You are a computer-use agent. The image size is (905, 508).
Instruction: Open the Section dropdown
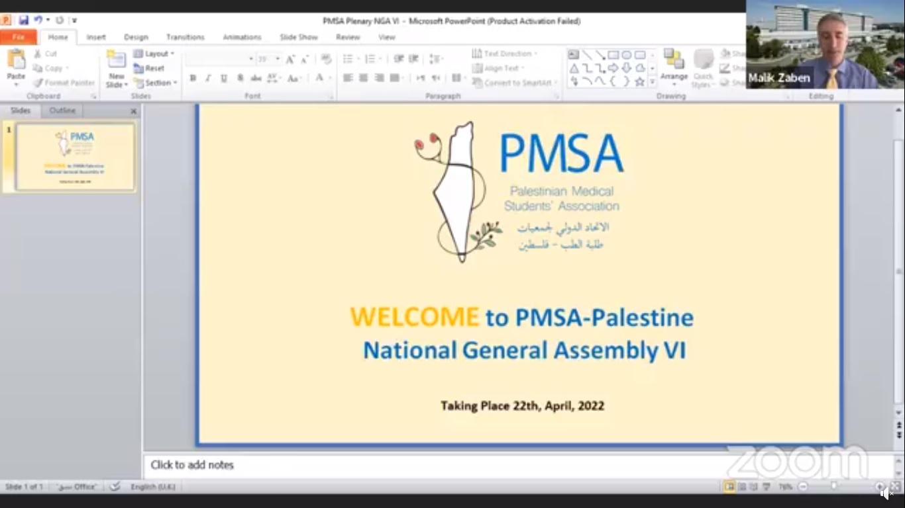coord(156,83)
